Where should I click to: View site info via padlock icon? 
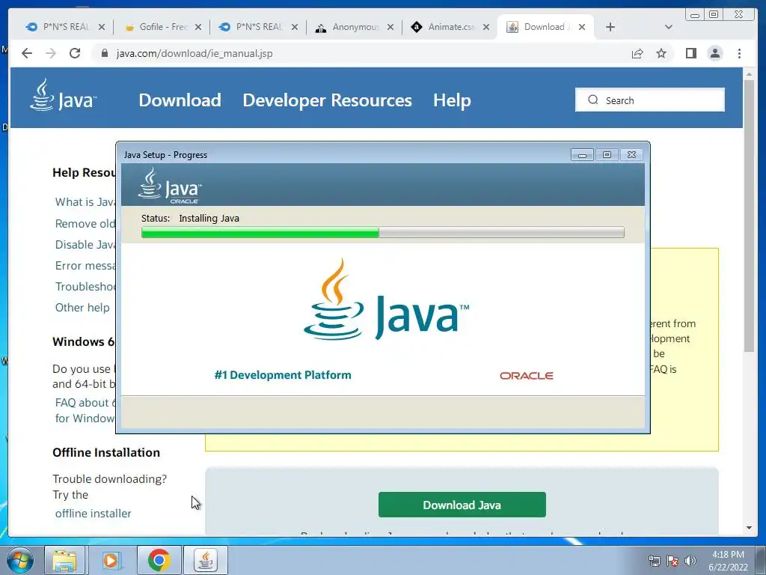coord(104,53)
